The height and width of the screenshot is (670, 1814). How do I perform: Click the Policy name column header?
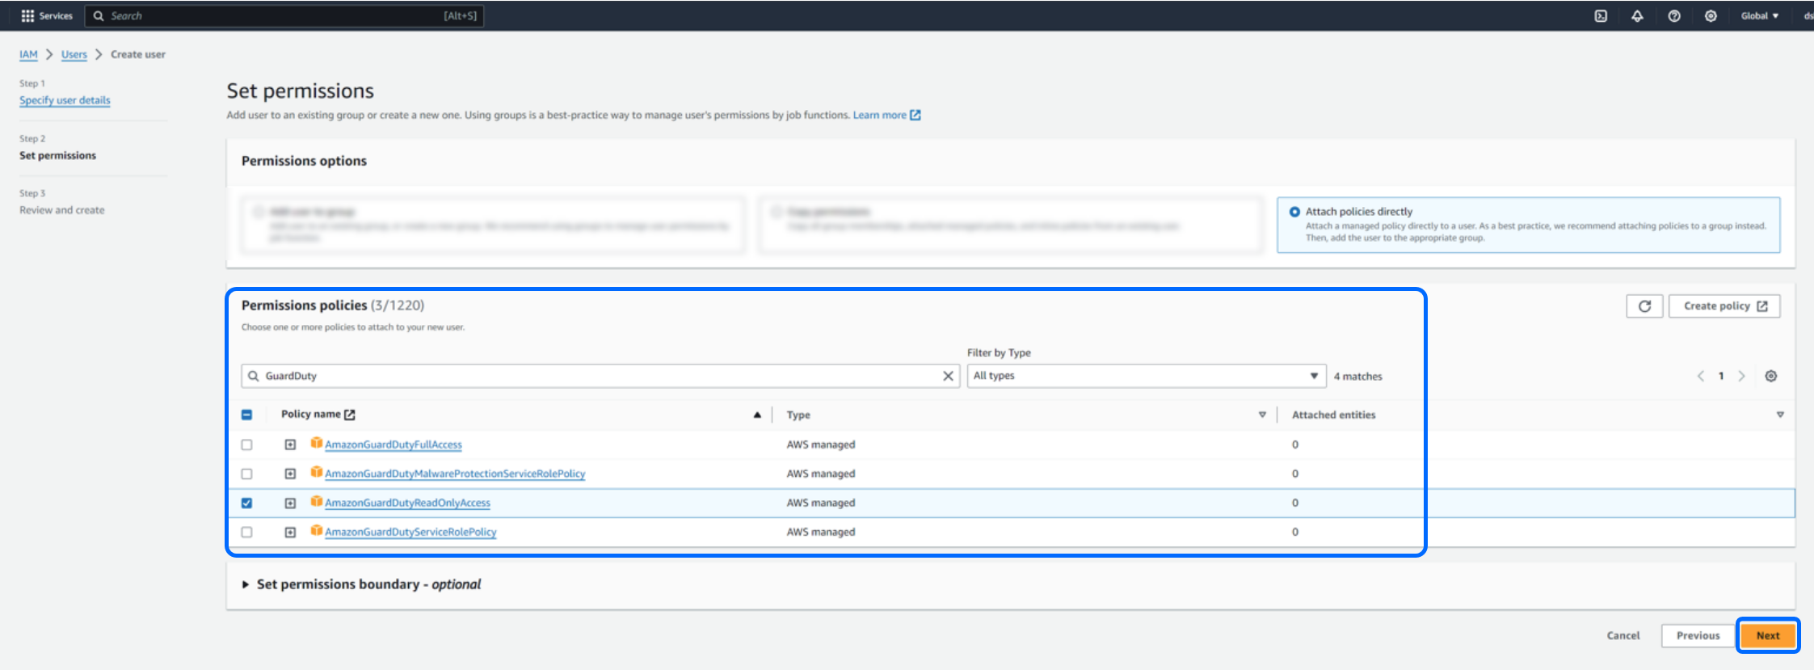(x=311, y=415)
